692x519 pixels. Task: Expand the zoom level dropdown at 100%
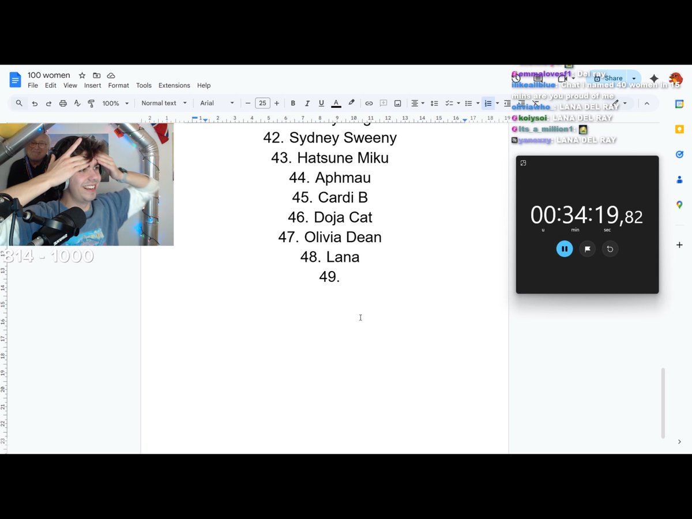point(114,103)
